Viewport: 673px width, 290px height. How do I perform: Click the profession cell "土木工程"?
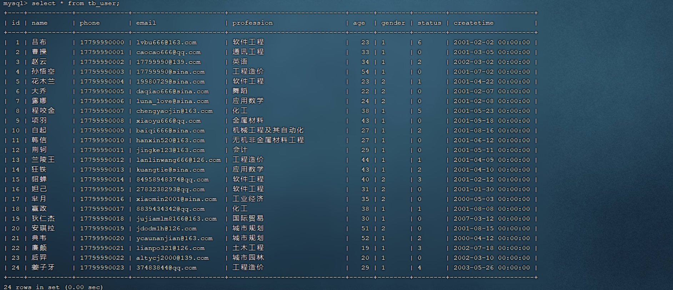click(x=248, y=248)
